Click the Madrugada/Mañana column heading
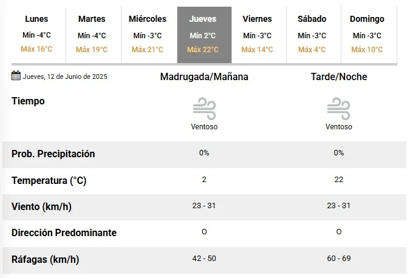The image size is (410, 278). click(204, 77)
